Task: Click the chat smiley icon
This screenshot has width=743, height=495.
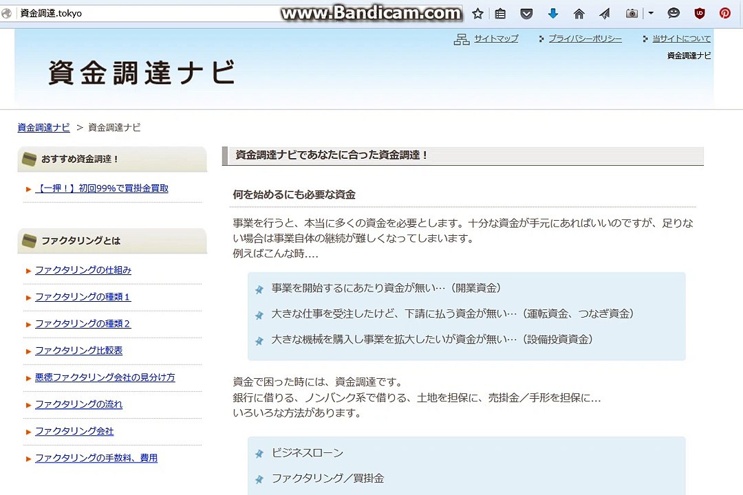Action: 674,13
